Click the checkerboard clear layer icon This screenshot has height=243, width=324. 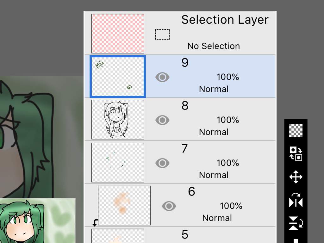296,131
